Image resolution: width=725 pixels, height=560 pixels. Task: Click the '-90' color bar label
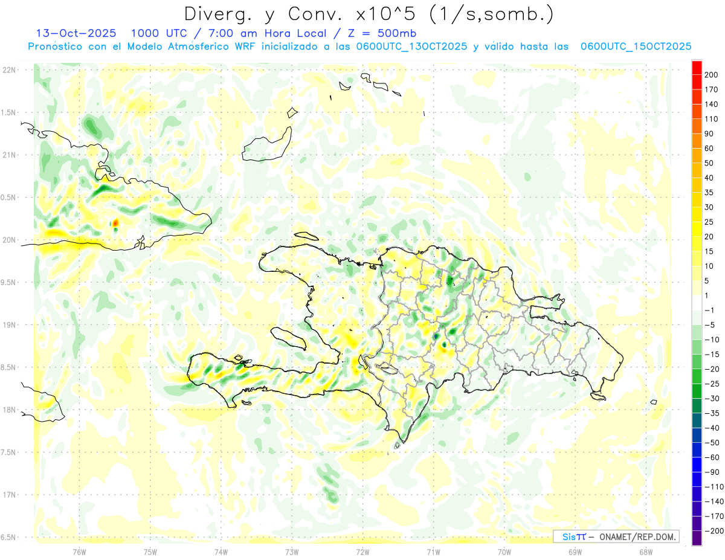click(713, 472)
